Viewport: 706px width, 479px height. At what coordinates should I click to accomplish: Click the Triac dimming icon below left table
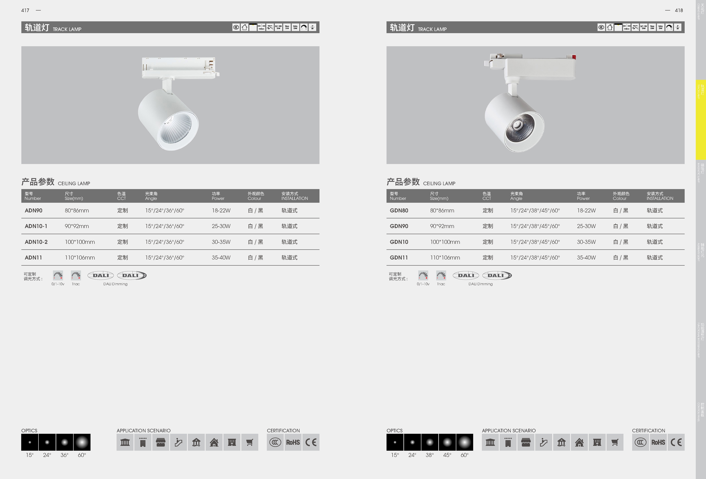[76, 275]
